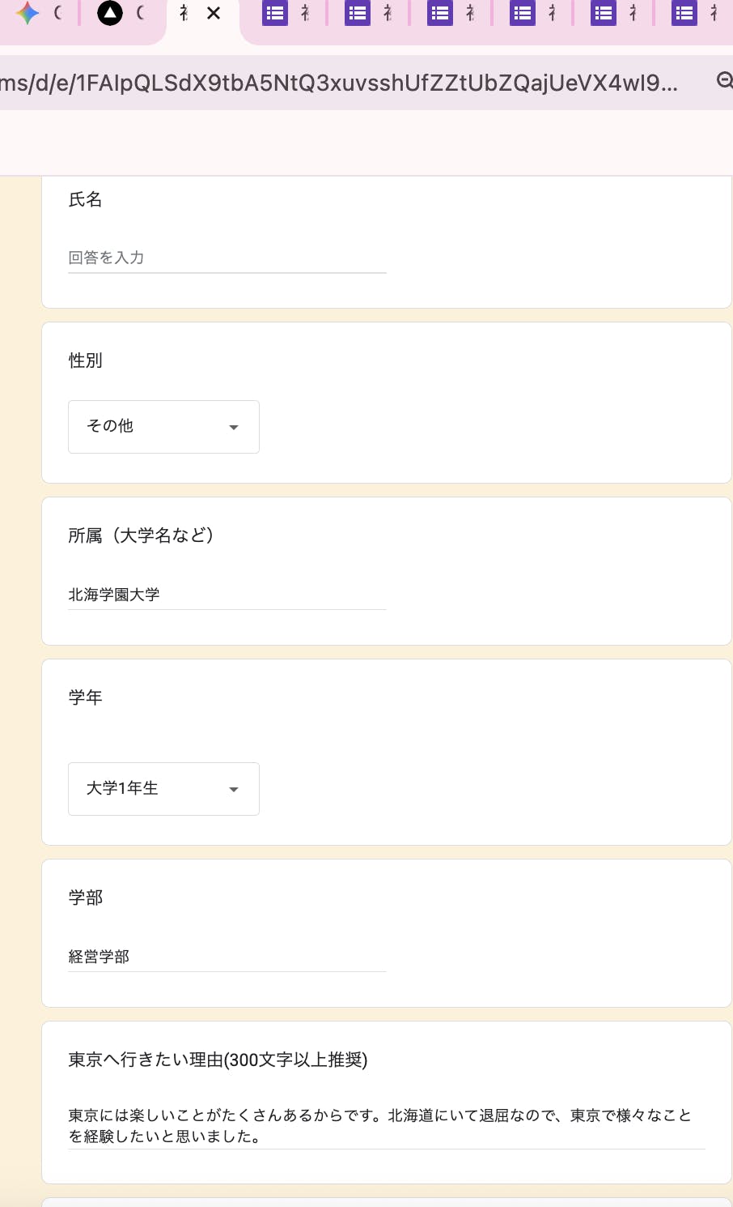Switch to the fourth purple Google Forms tab
The width and height of the screenshot is (733, 1207).
coord(523,13)
